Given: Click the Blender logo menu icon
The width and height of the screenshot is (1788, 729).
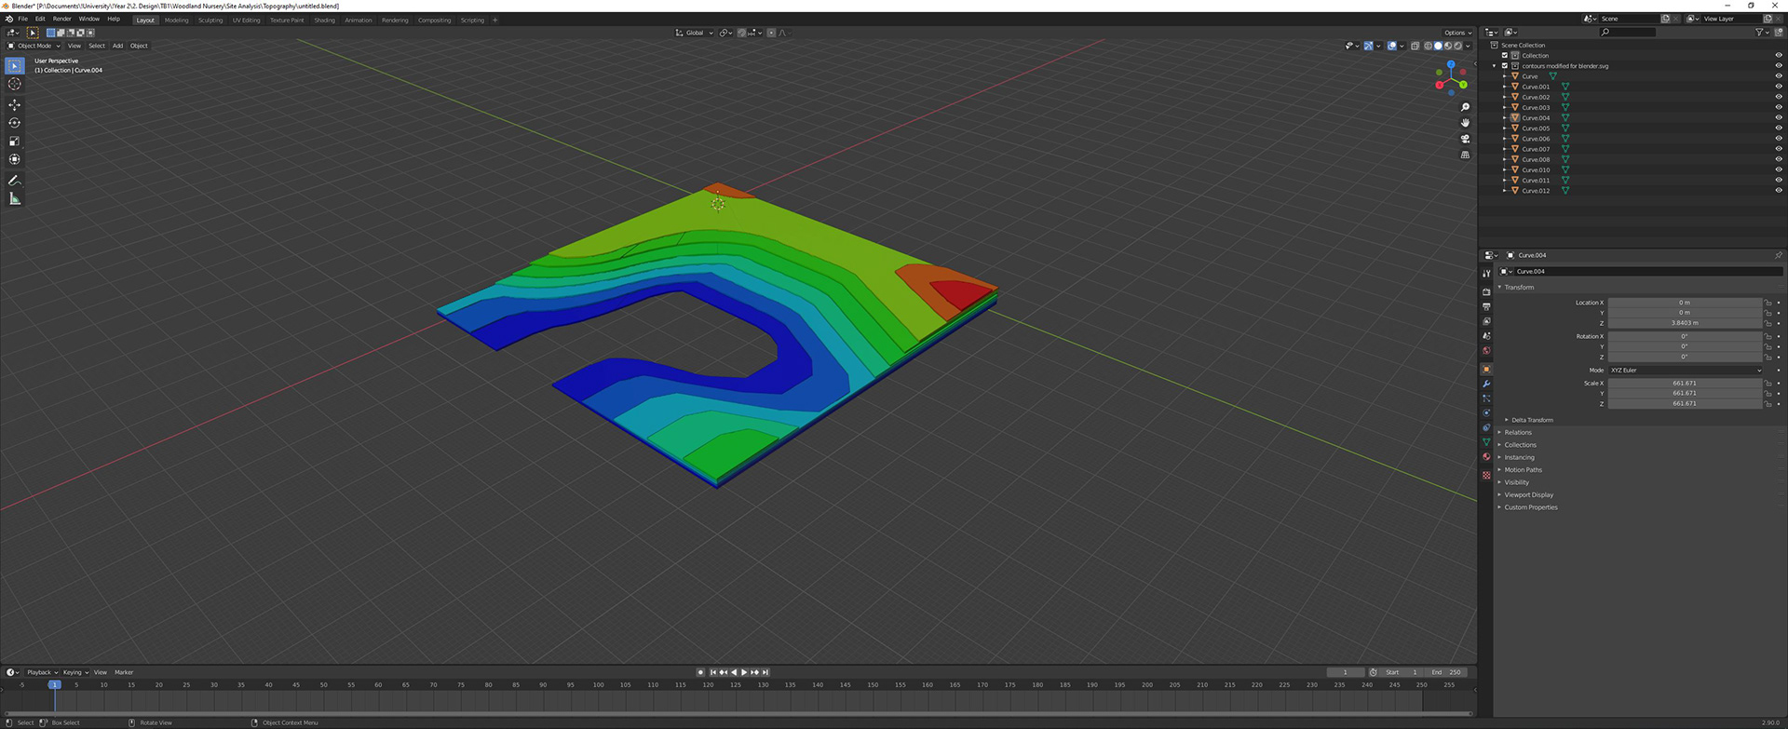Looking at the screenshot, I should tap(9, 19).
